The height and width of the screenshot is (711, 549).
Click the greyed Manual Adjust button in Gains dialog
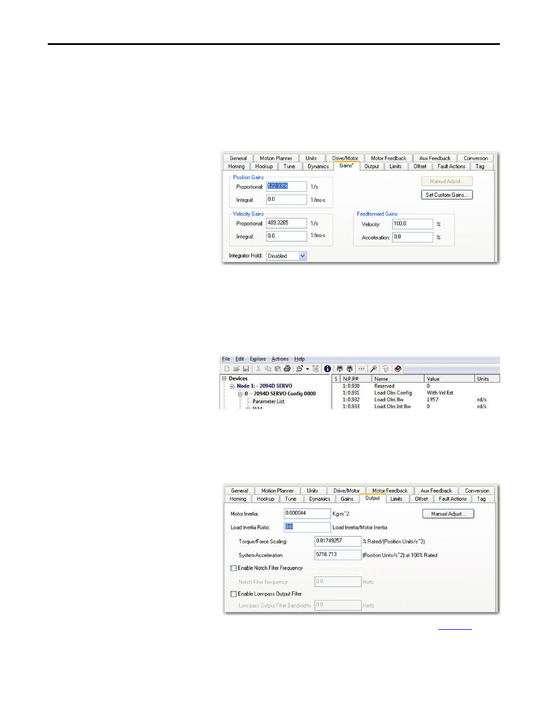coord(447,181)
